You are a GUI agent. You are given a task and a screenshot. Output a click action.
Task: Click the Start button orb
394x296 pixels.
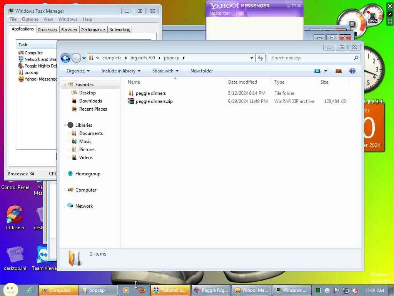pyautogui.click(x=10, y=290)
